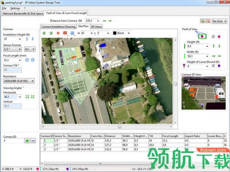Click the zoom out magnifier icon

[x=208, y=21]
